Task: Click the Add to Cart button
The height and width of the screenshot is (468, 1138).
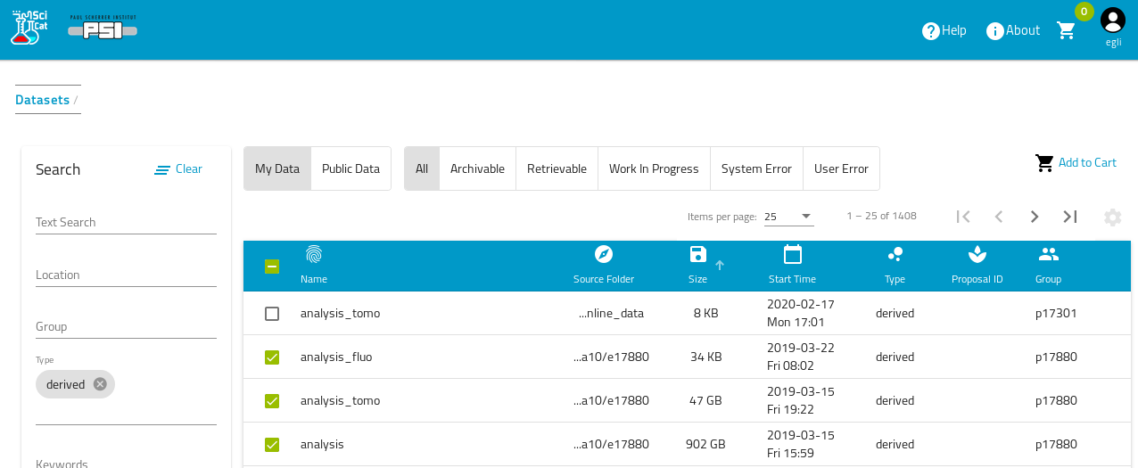Action: (1076, 162)
